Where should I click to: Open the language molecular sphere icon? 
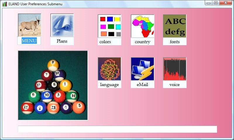tap(109, 69)
